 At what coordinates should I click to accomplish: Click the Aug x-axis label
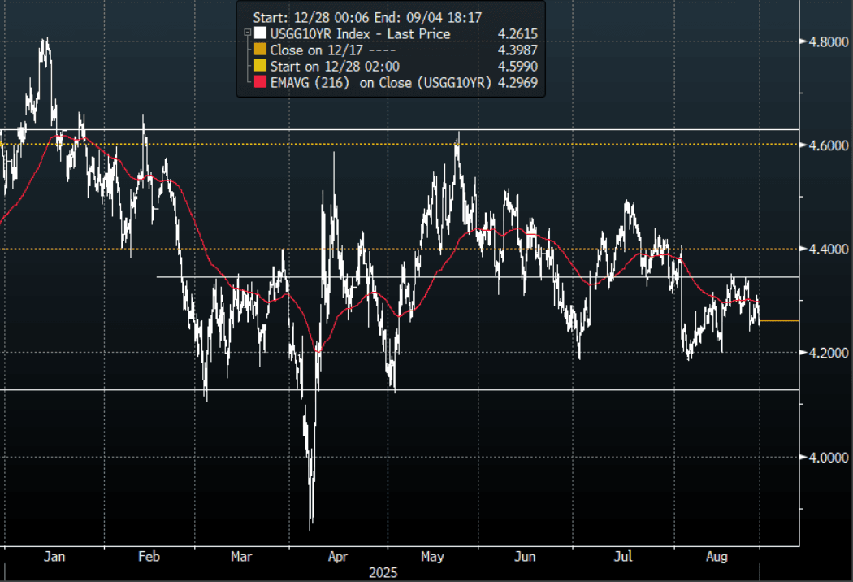[717, 557]
